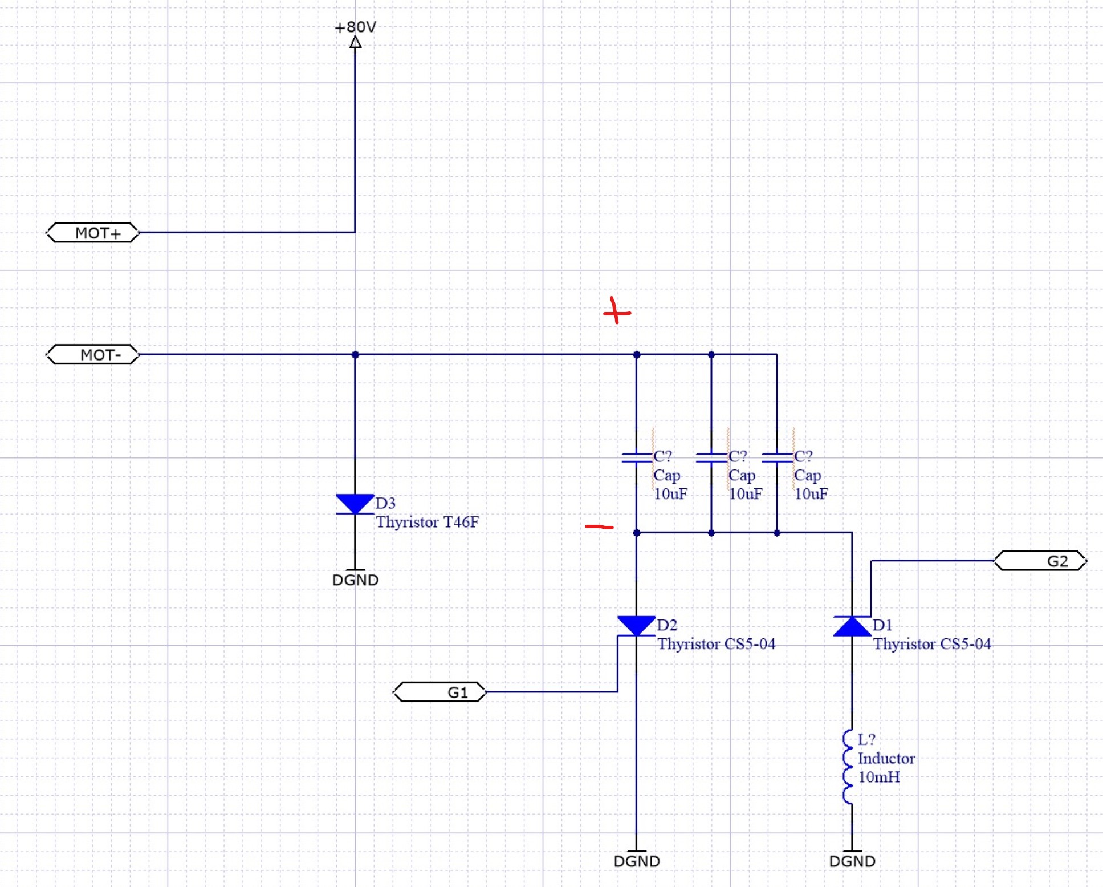Click the DGND symbol under D2
This screenshot has height=887, width=1103.
pos(637,860)
